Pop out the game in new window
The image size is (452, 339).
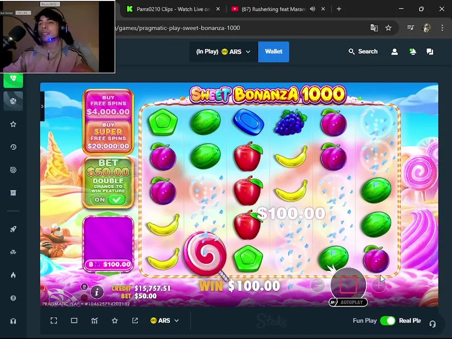pos(135,321)
